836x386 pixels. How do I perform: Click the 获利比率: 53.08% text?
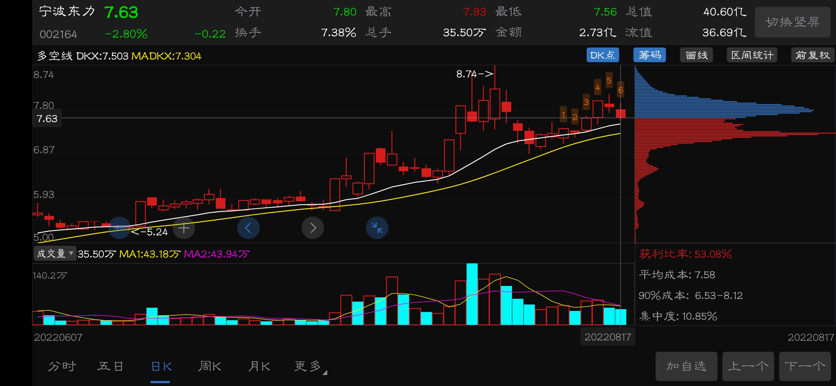coord(685,254)
